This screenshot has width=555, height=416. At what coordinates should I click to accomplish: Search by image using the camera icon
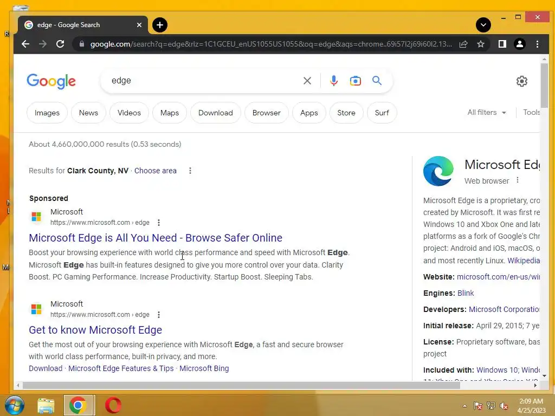tap(356, 81)
